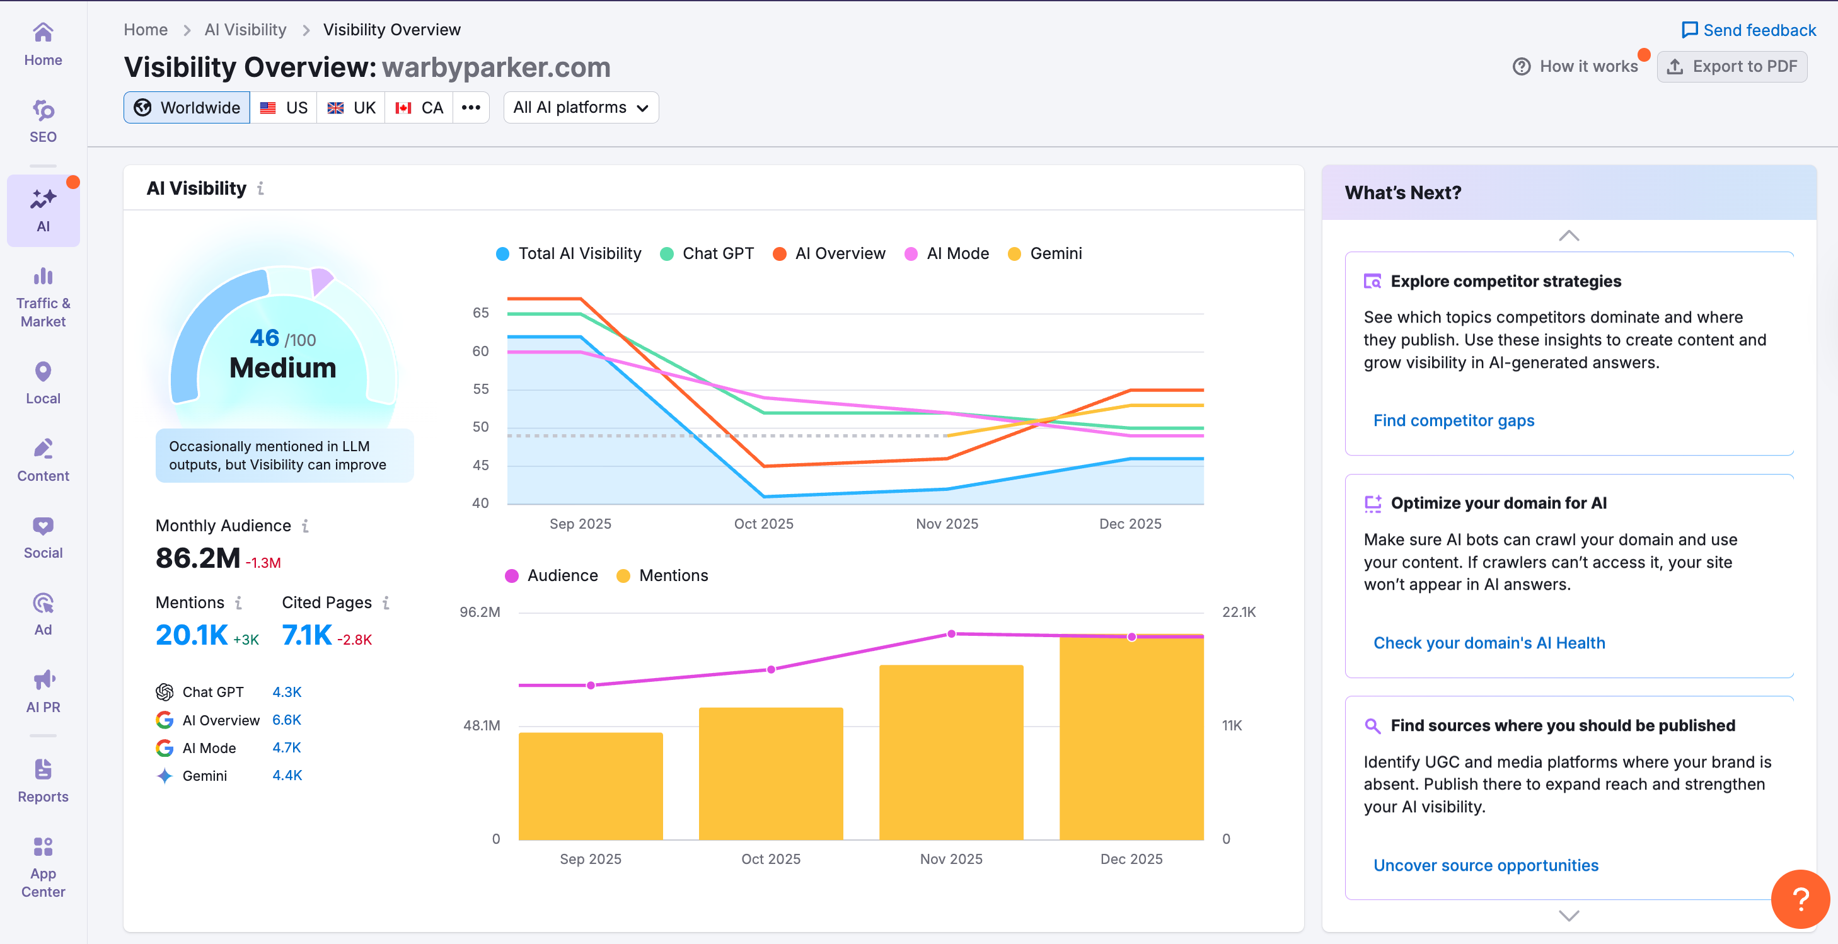
Task: Click the Content icon in the sidebar
Action: [x=43, y=458]
